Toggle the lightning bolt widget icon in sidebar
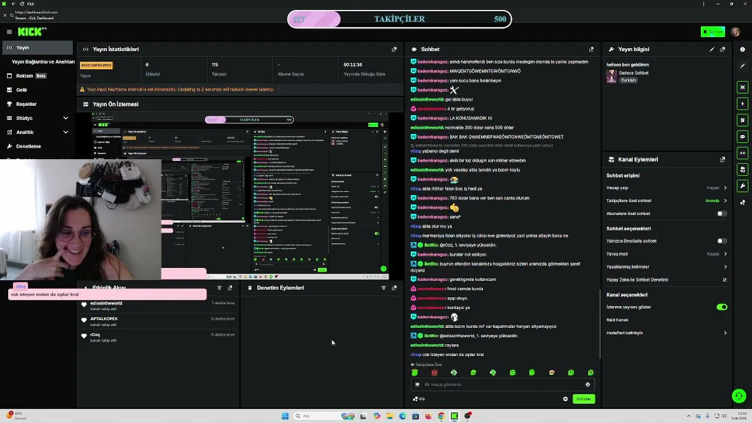 (x=743, y=104)
